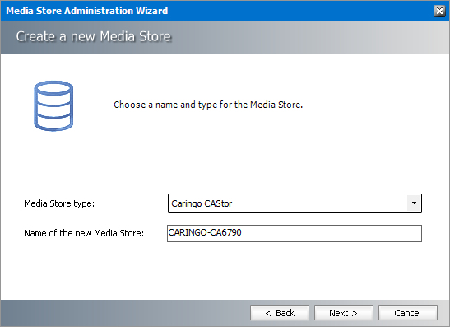Image resolution: width=450 pixels, height=327 pixels.
Task: Click the blank area right of instruction text
Action: [373, 105]
